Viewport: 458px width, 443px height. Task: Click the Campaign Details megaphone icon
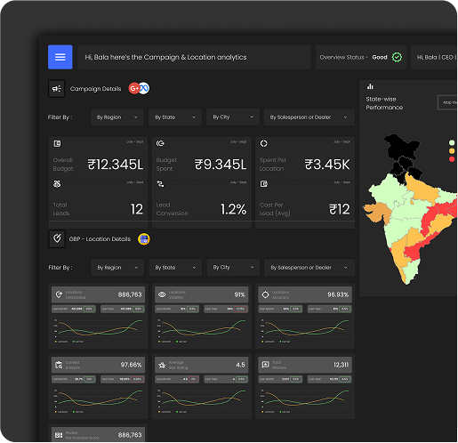pyautogui.click(x=56, y=88)
